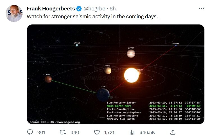Viewport: 210px width, 139px height.
Task: Click the 1,721 likes count
Action: pos(109,132)
